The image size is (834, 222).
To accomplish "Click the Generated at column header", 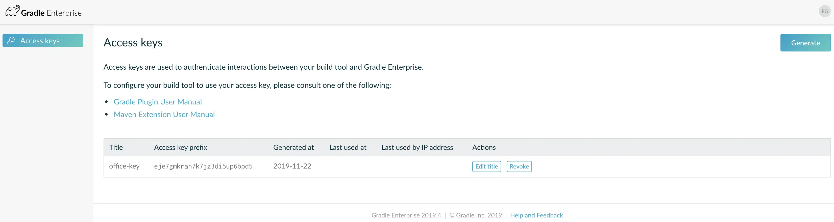I will coord(293,147).
